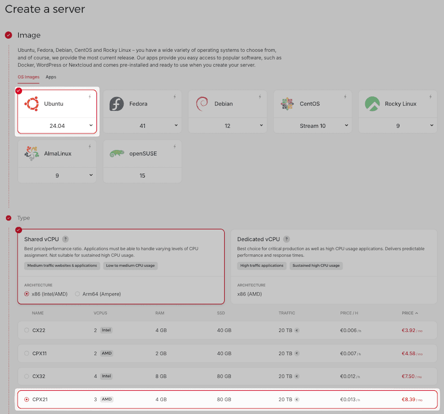Select the openSUSE 15 version field
444x414 pixels.
click(143, 175)
